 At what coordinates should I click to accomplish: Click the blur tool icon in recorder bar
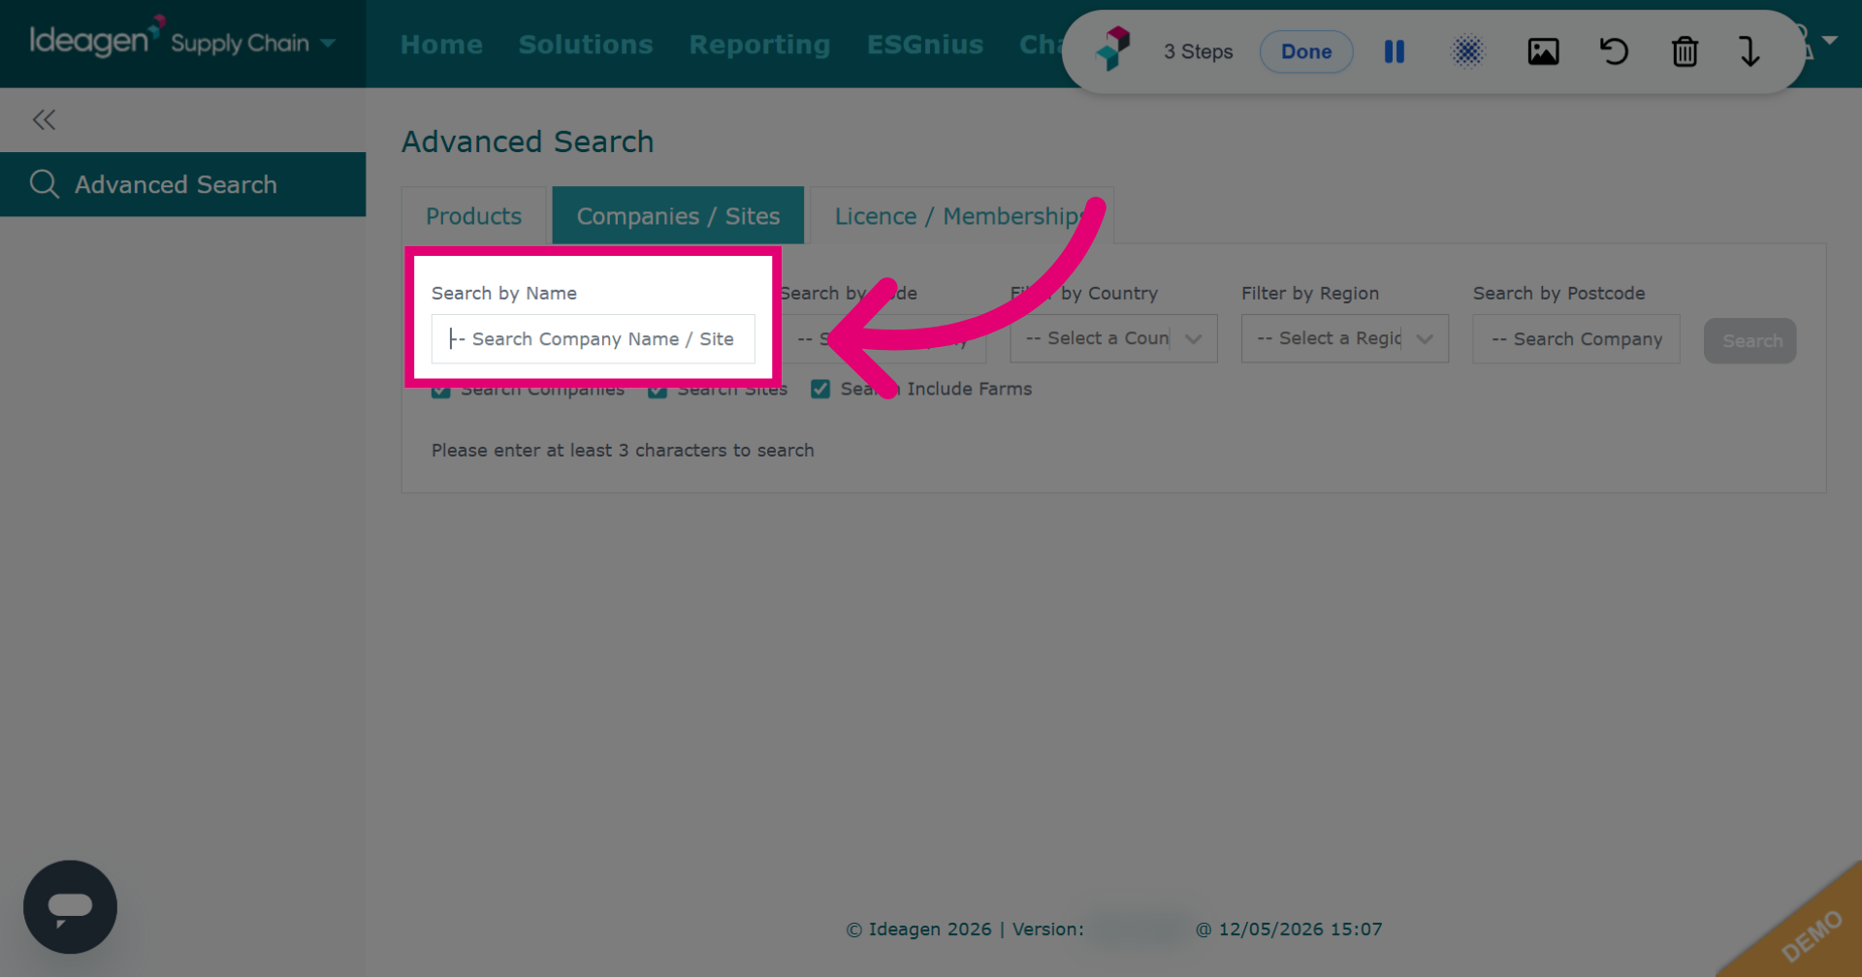[1468, 51]
